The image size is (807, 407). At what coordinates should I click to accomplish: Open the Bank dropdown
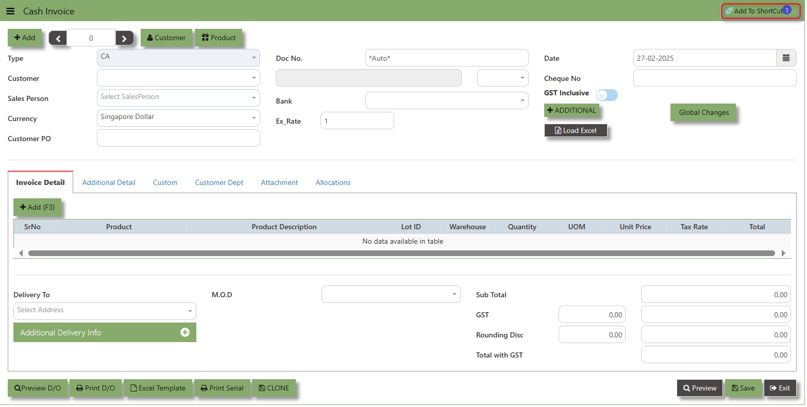[x=446, y=101]
